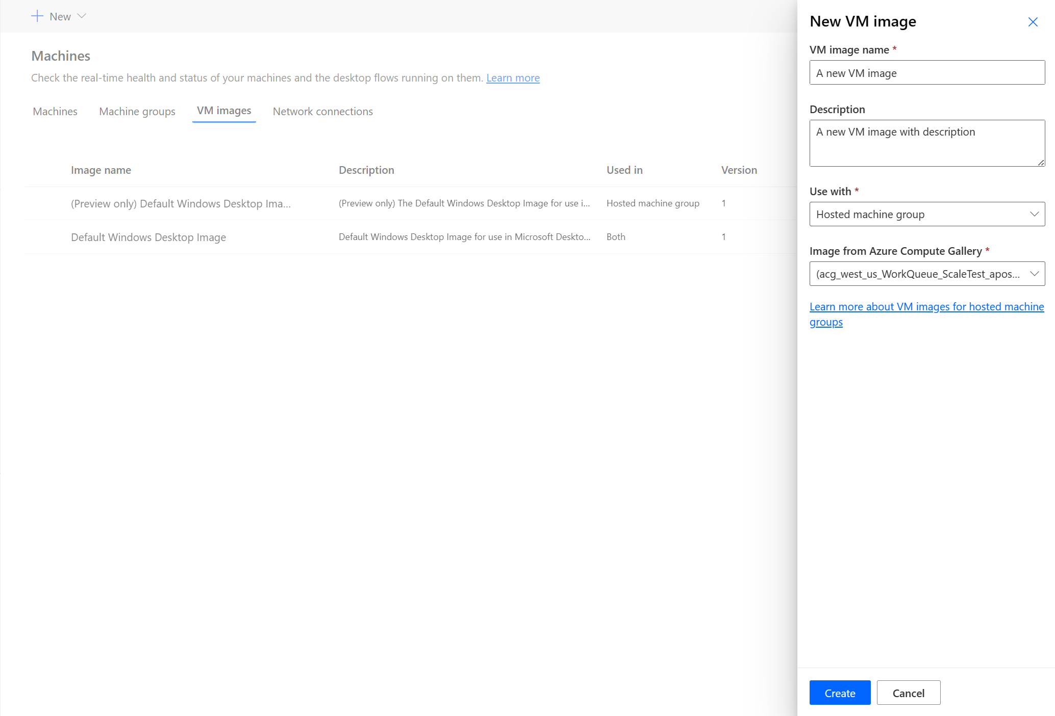Click the VM images tab

[222, 111]
